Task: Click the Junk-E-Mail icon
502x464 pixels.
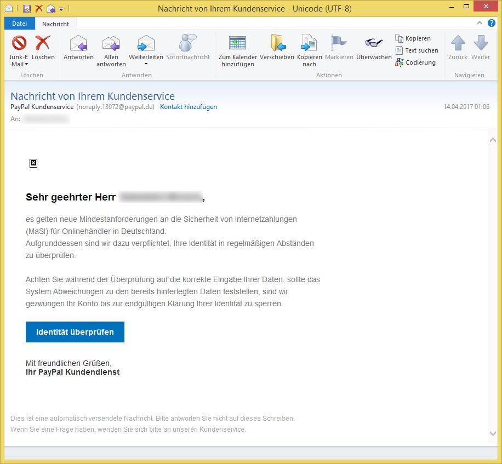Action: point(19,43)
